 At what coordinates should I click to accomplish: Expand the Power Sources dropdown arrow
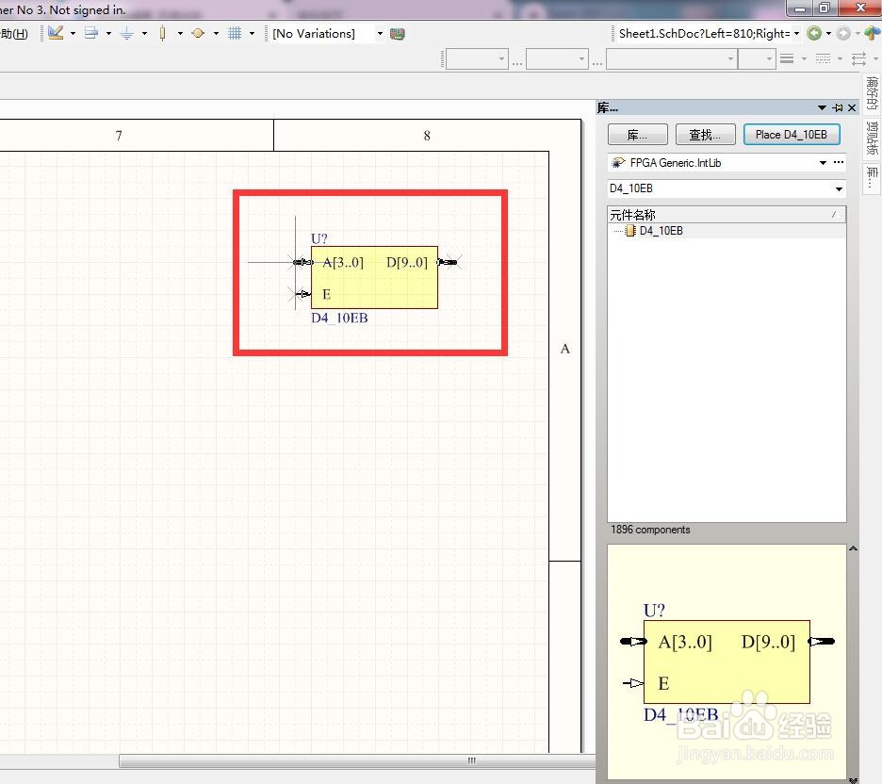pyautogui.click(x=144, y=34)
